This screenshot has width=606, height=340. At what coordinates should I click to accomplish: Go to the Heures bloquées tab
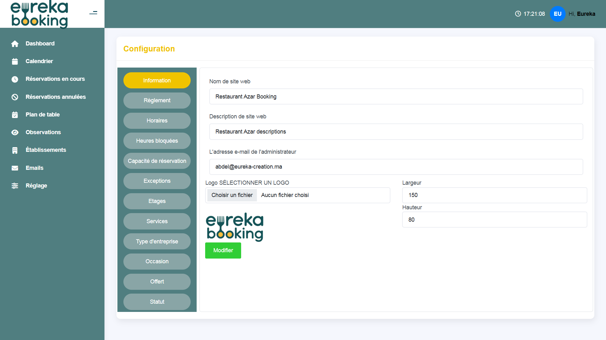tap(157, 141)
